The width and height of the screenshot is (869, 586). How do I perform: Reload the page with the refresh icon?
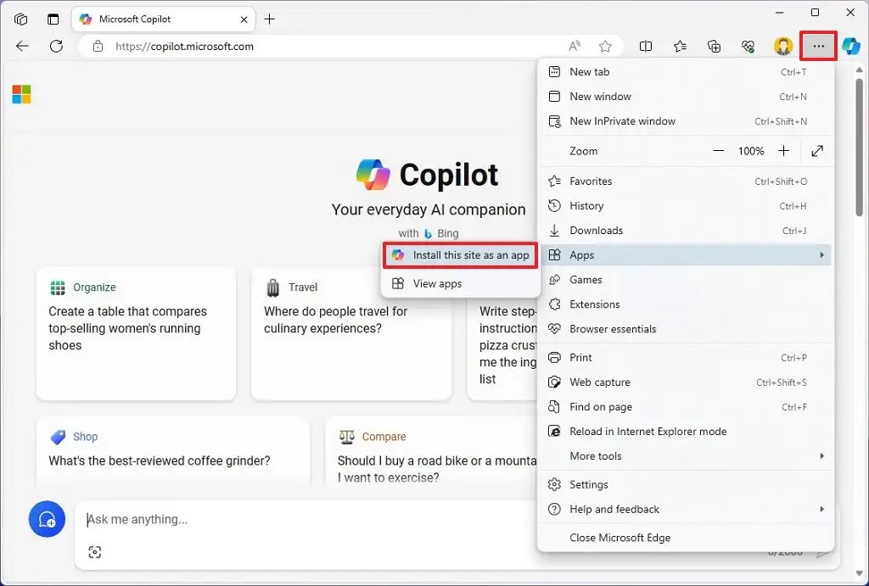pyautogui.click(x=56, y=47)
